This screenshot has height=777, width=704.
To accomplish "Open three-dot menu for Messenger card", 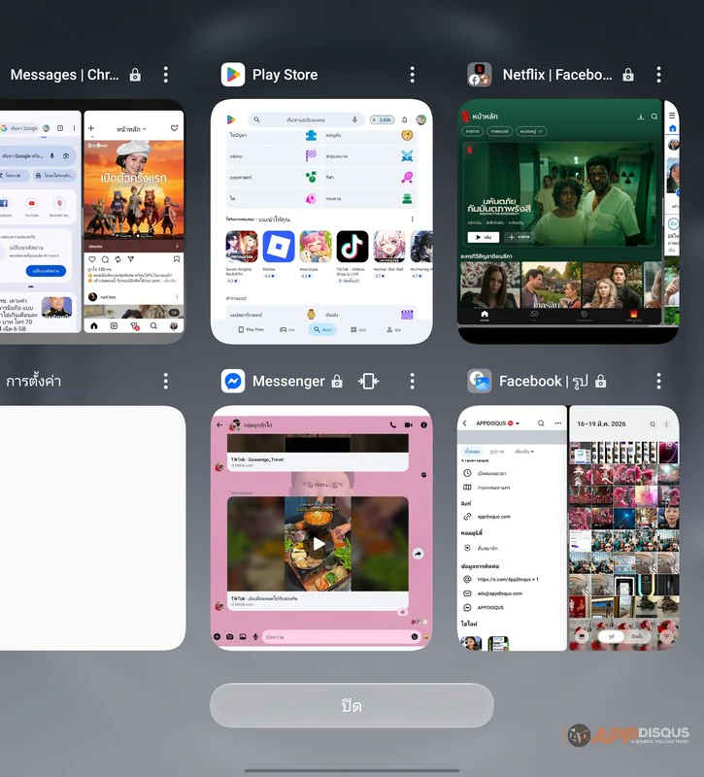I will [x=413, y=382].
